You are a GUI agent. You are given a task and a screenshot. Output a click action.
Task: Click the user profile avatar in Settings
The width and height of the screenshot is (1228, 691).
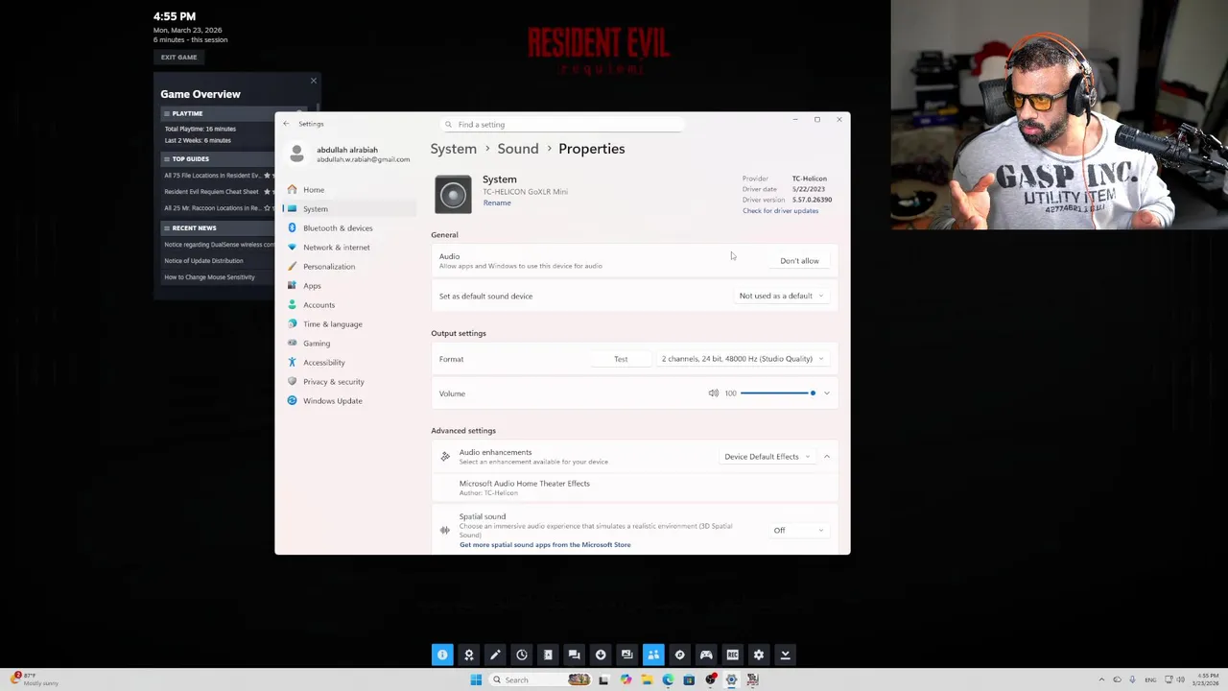coord(297,154)
